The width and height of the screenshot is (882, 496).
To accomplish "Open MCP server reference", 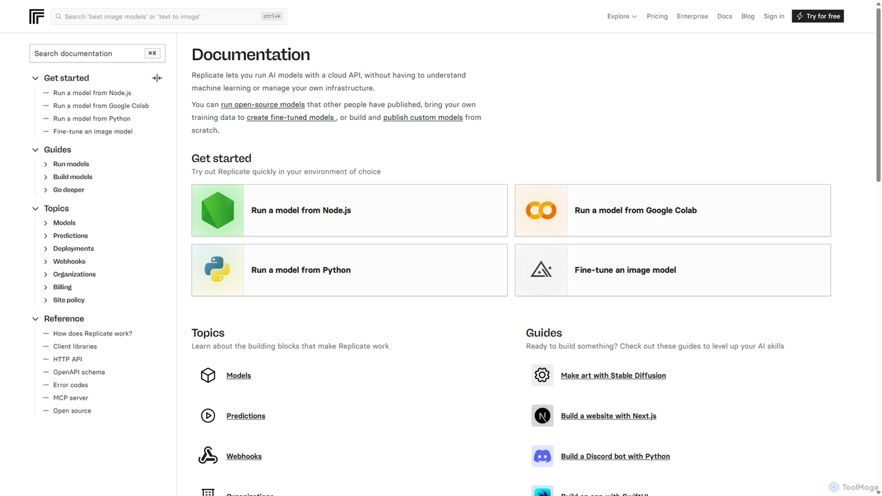I will (x=70, y=397).
